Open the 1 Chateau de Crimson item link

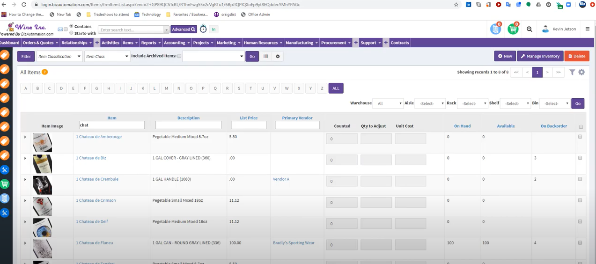tap(96, 200)
